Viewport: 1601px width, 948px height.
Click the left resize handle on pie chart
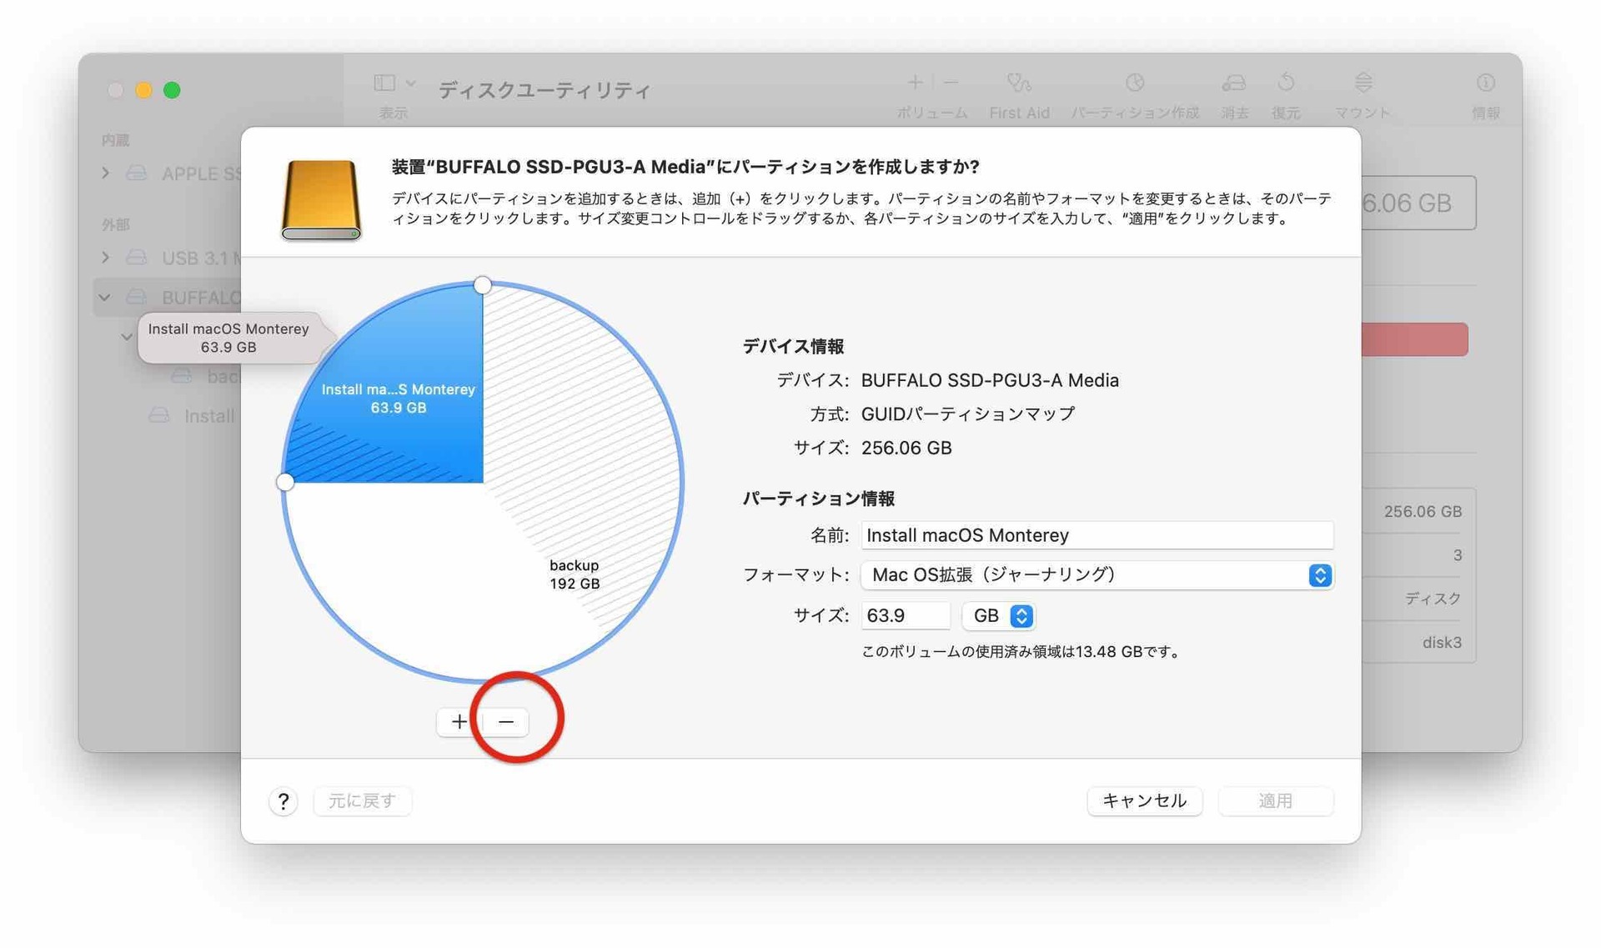[285, 482]
